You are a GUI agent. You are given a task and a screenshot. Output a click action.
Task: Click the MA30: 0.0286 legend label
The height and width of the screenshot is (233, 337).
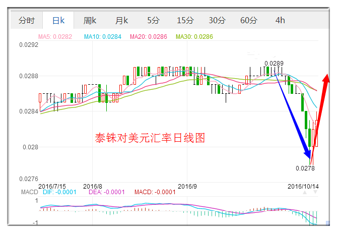(194, 37)
